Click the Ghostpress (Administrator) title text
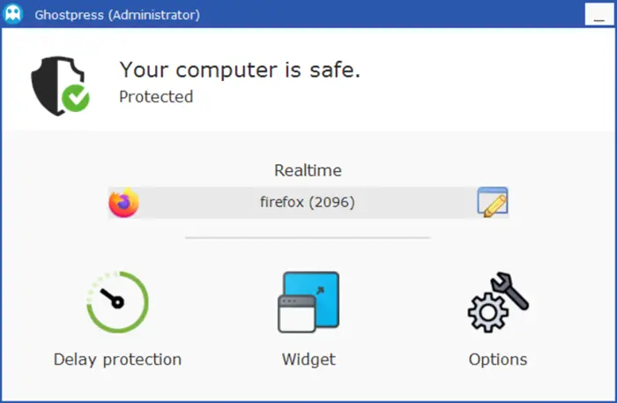 pos(116,15)
